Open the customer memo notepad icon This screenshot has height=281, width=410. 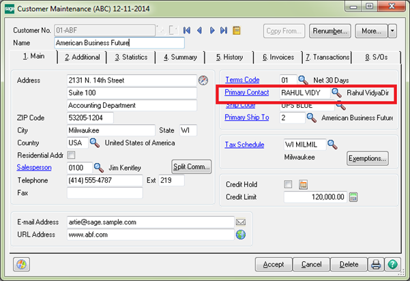point(237,31)
